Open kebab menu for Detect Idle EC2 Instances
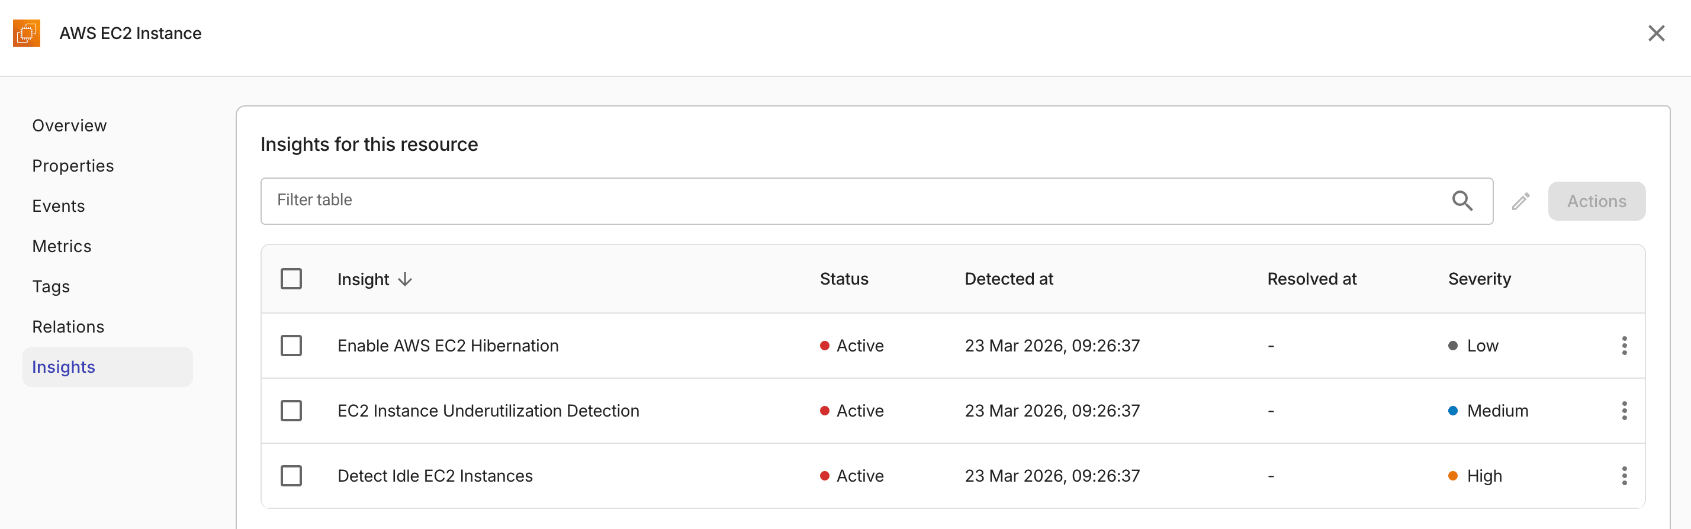 (1624, 476)
